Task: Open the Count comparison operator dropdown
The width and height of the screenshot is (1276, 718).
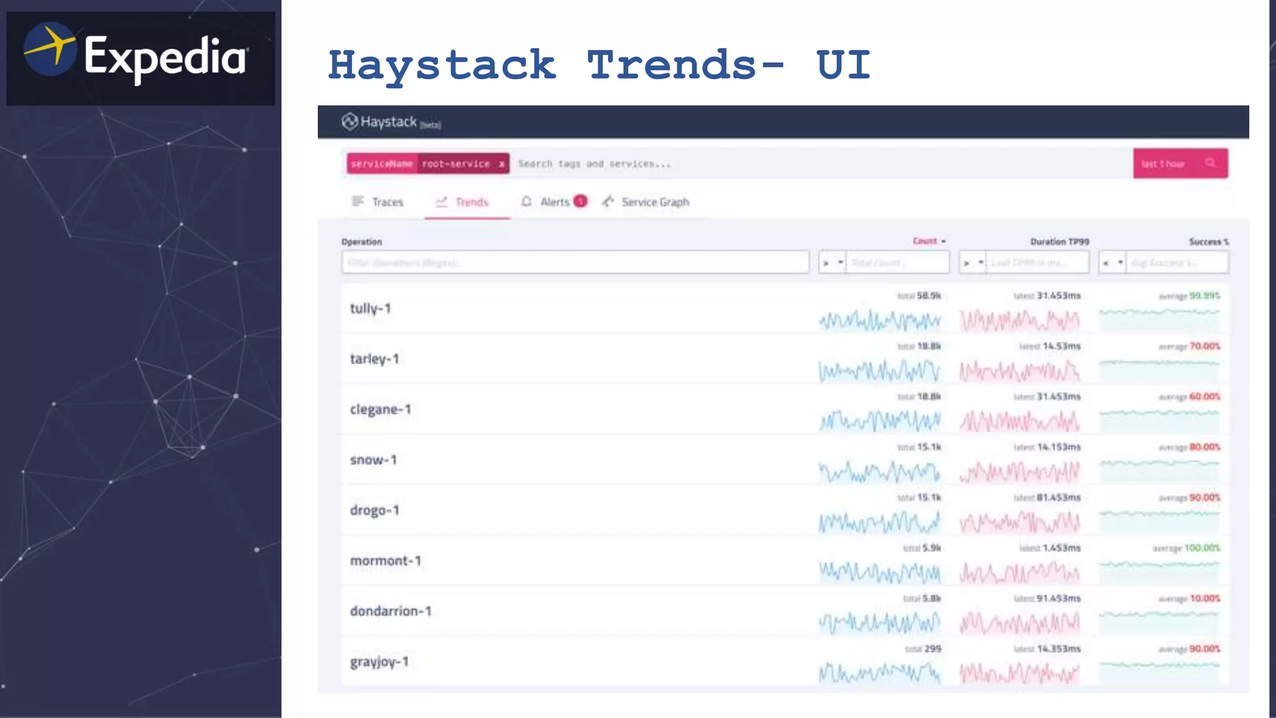Action: [x=832, y=263]
